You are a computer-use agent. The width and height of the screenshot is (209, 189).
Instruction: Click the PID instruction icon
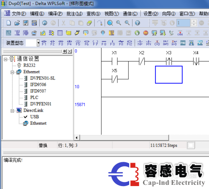click(183, 43)
